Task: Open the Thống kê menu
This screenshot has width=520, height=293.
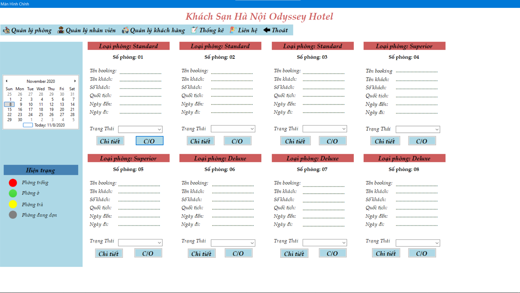Action: pyautogui.click(x=208, y=30)
